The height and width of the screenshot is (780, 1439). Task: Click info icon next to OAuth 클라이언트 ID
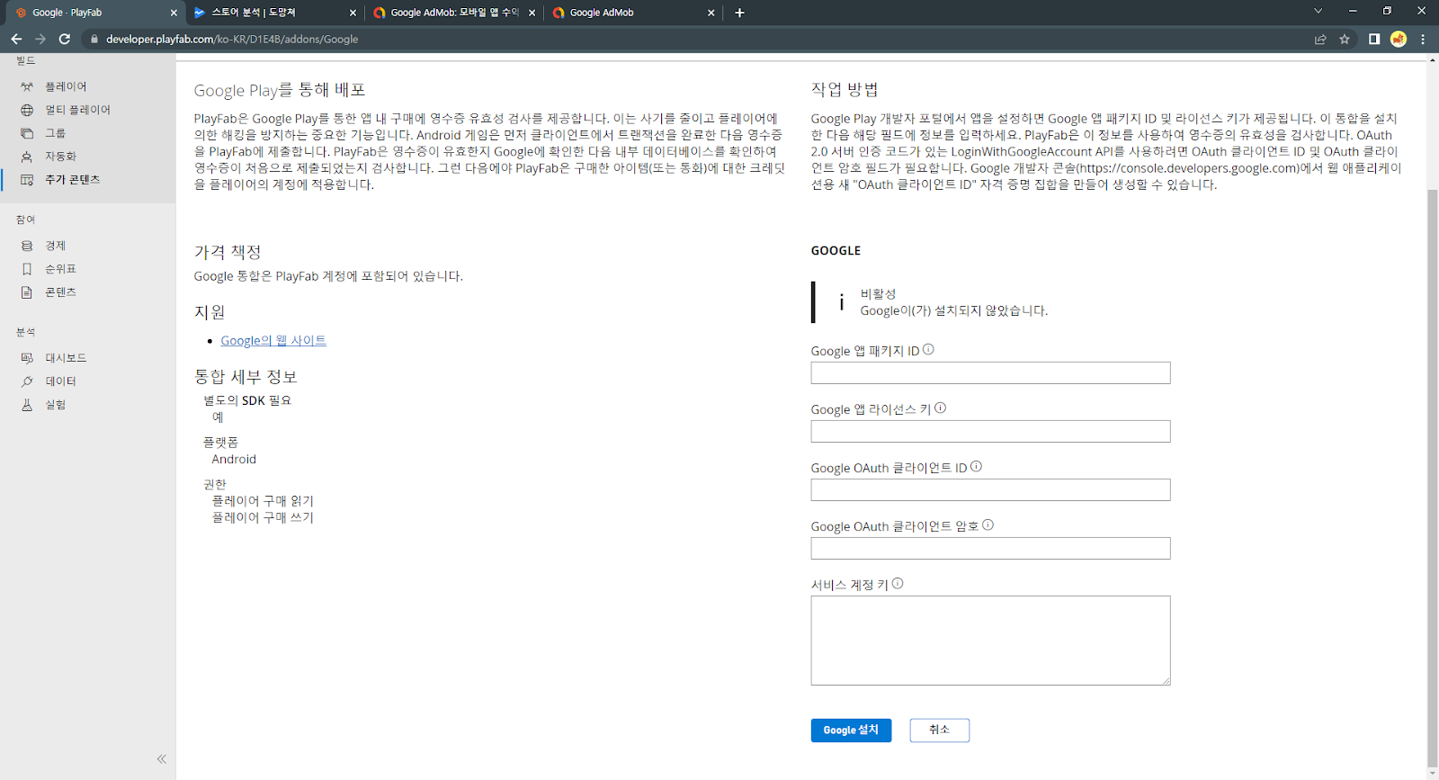click(x=976, y=467)
